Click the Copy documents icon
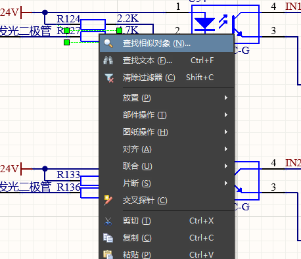Screen dimensions: 301x259 tap(108, 238)
